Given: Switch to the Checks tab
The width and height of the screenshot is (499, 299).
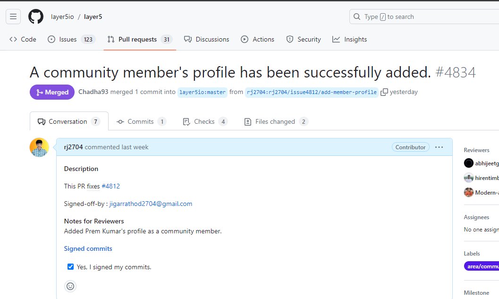Looking at the screenshot, I should click(205, 122).
